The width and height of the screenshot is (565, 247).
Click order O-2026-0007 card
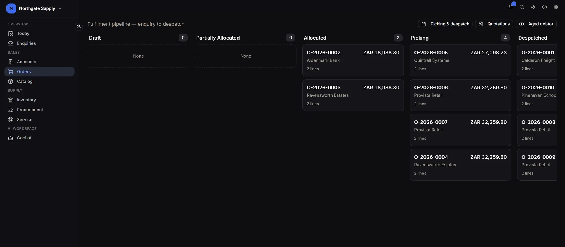[460, 130]
